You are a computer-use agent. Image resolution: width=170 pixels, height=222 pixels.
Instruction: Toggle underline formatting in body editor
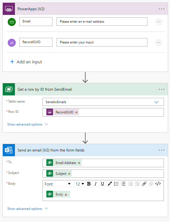point(102,184)
